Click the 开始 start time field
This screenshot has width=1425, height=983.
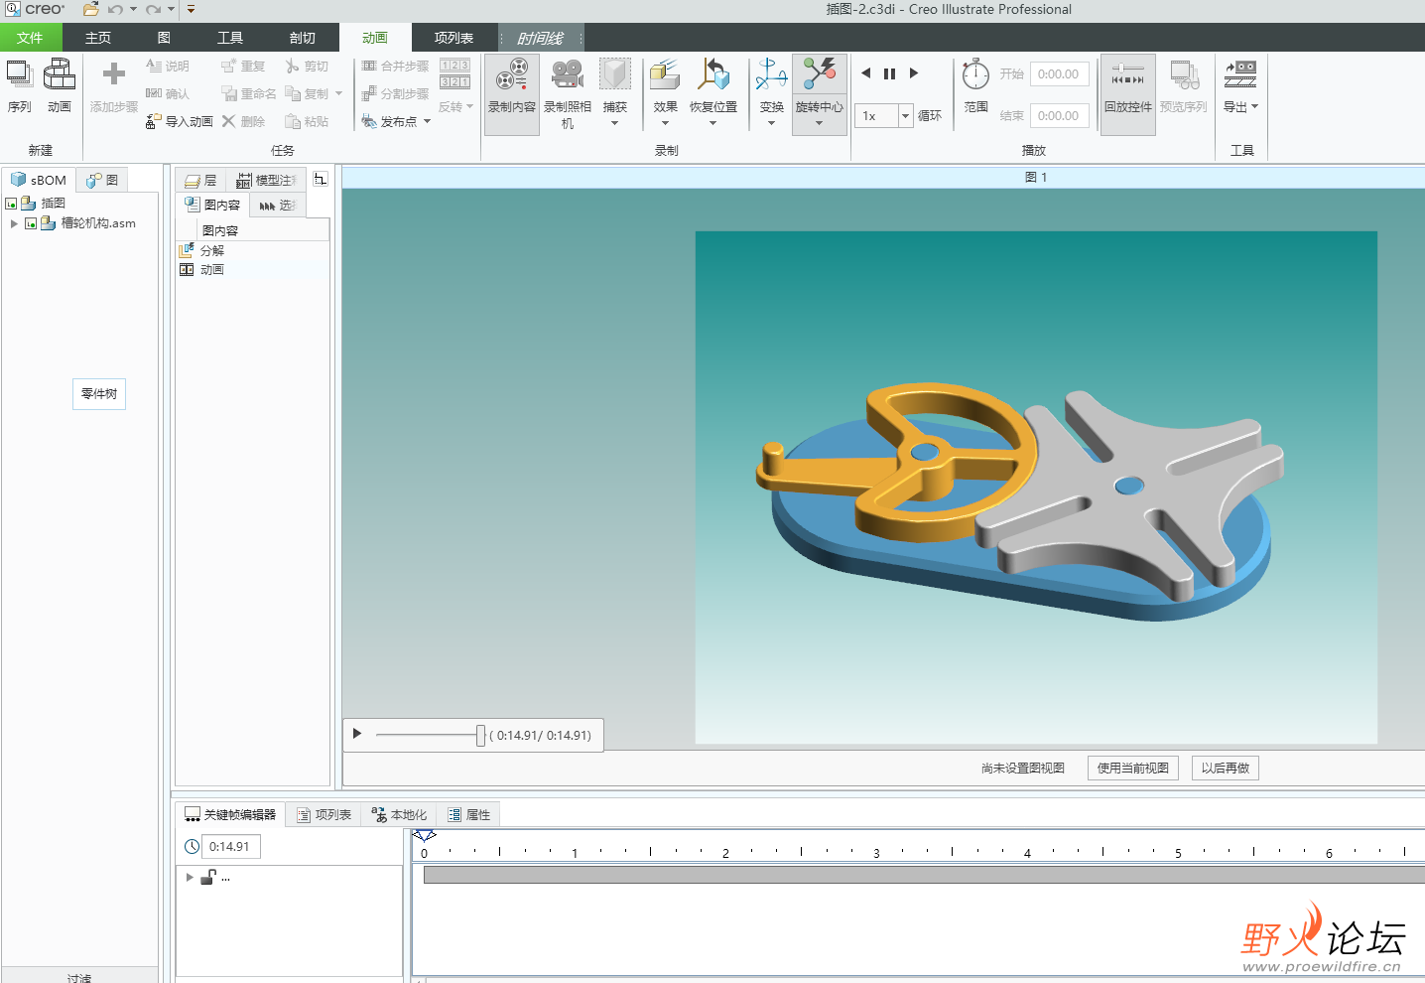tap(1060, 73)
